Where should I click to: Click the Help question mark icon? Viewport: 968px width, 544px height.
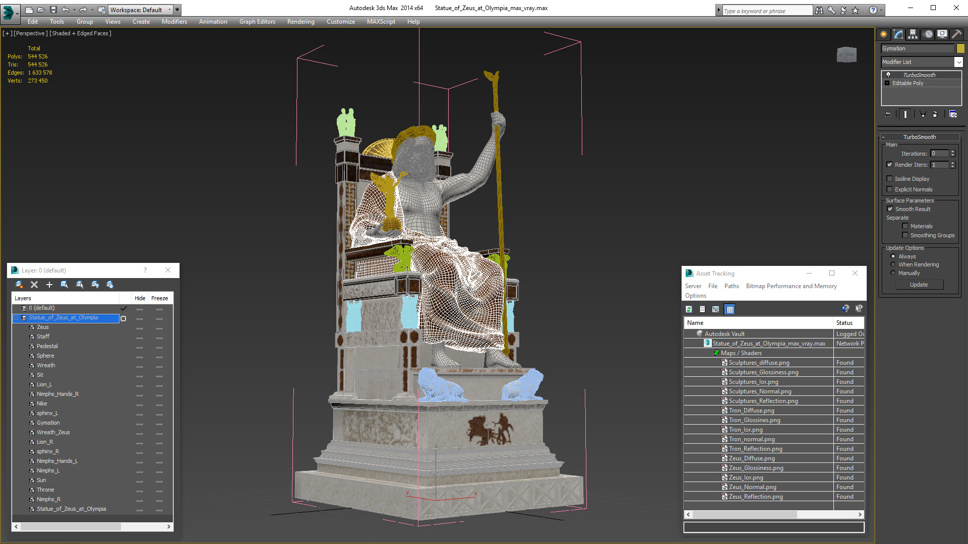click(x=873, y=10)
